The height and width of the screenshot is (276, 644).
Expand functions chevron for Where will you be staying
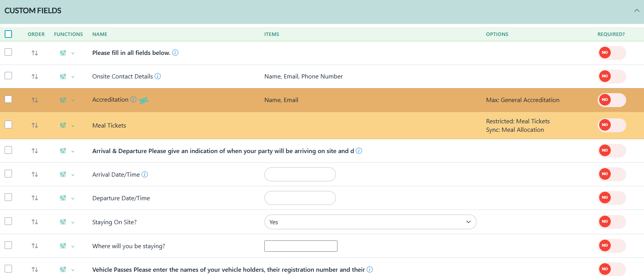click(73, 246)
